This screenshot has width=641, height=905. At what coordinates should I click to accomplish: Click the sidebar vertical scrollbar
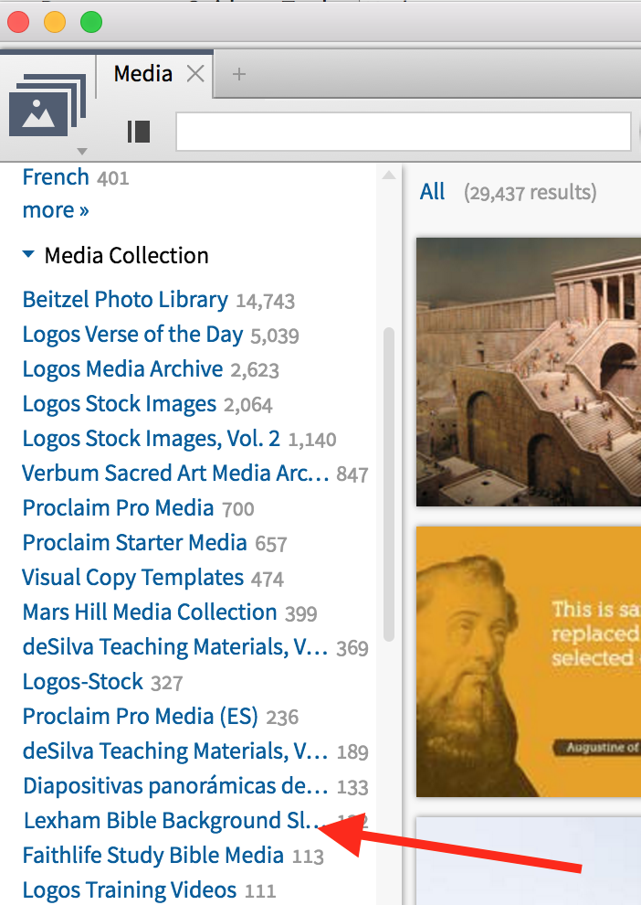(389, 484)
